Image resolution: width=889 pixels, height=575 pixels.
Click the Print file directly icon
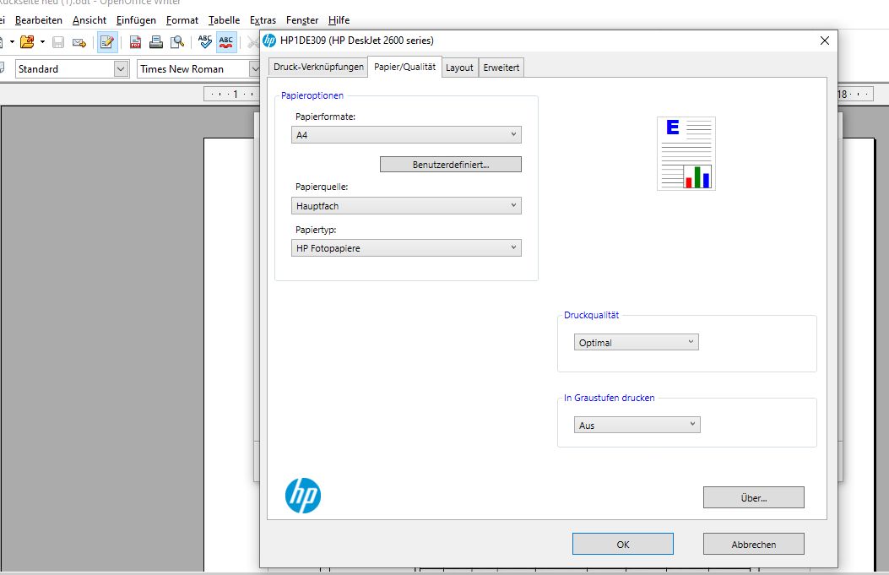click(156, 42)
